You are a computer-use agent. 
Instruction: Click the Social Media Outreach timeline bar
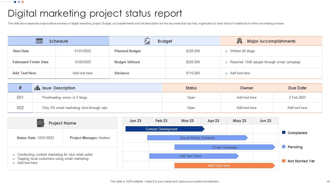click(x=197, y=138)
